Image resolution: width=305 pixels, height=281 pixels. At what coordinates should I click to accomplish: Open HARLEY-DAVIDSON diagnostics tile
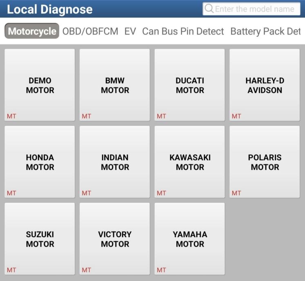265,85
